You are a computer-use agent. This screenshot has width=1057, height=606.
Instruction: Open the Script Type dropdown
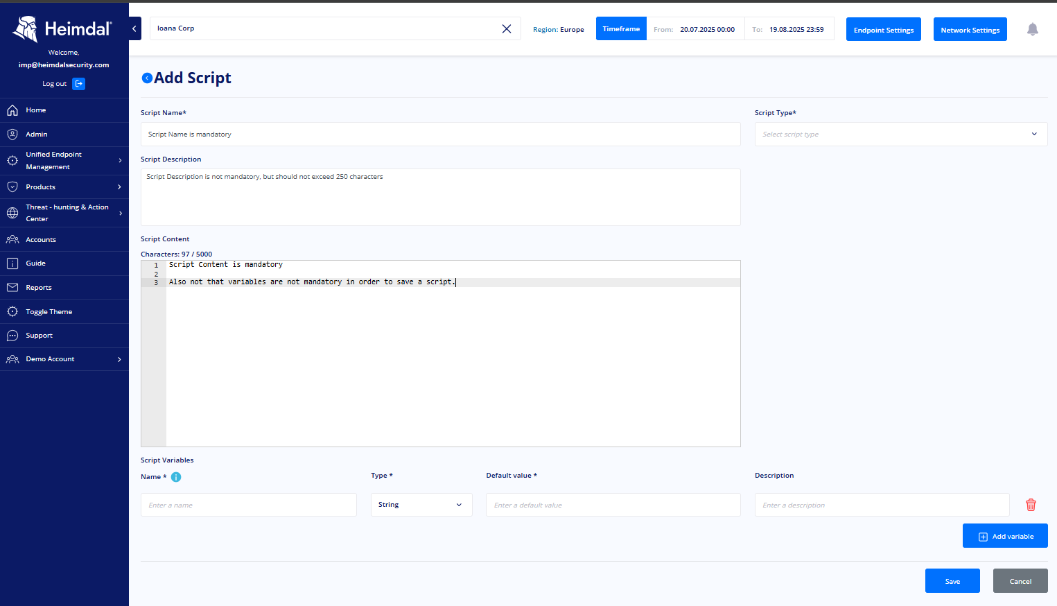tap(900, 135)
